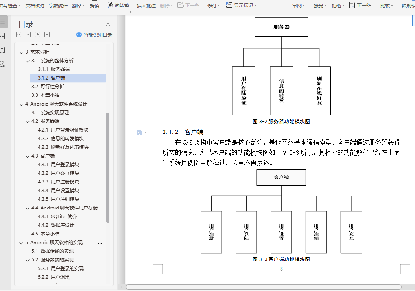Open the 删除 delete comment dropdown
415x291 pixels.
[166, 6]
